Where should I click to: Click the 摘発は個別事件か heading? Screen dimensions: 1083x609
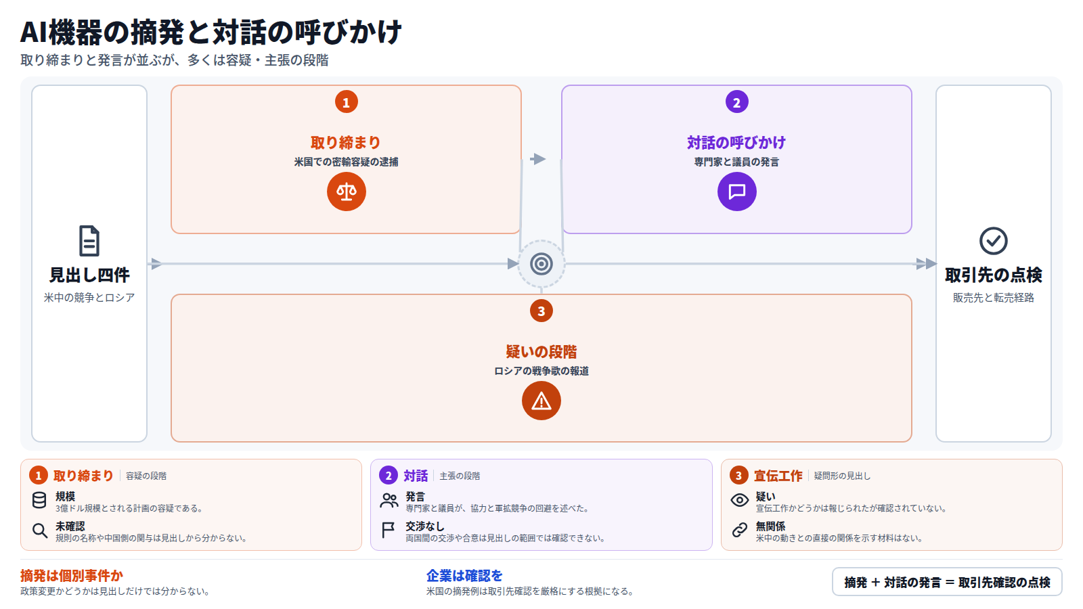[72, 576]
